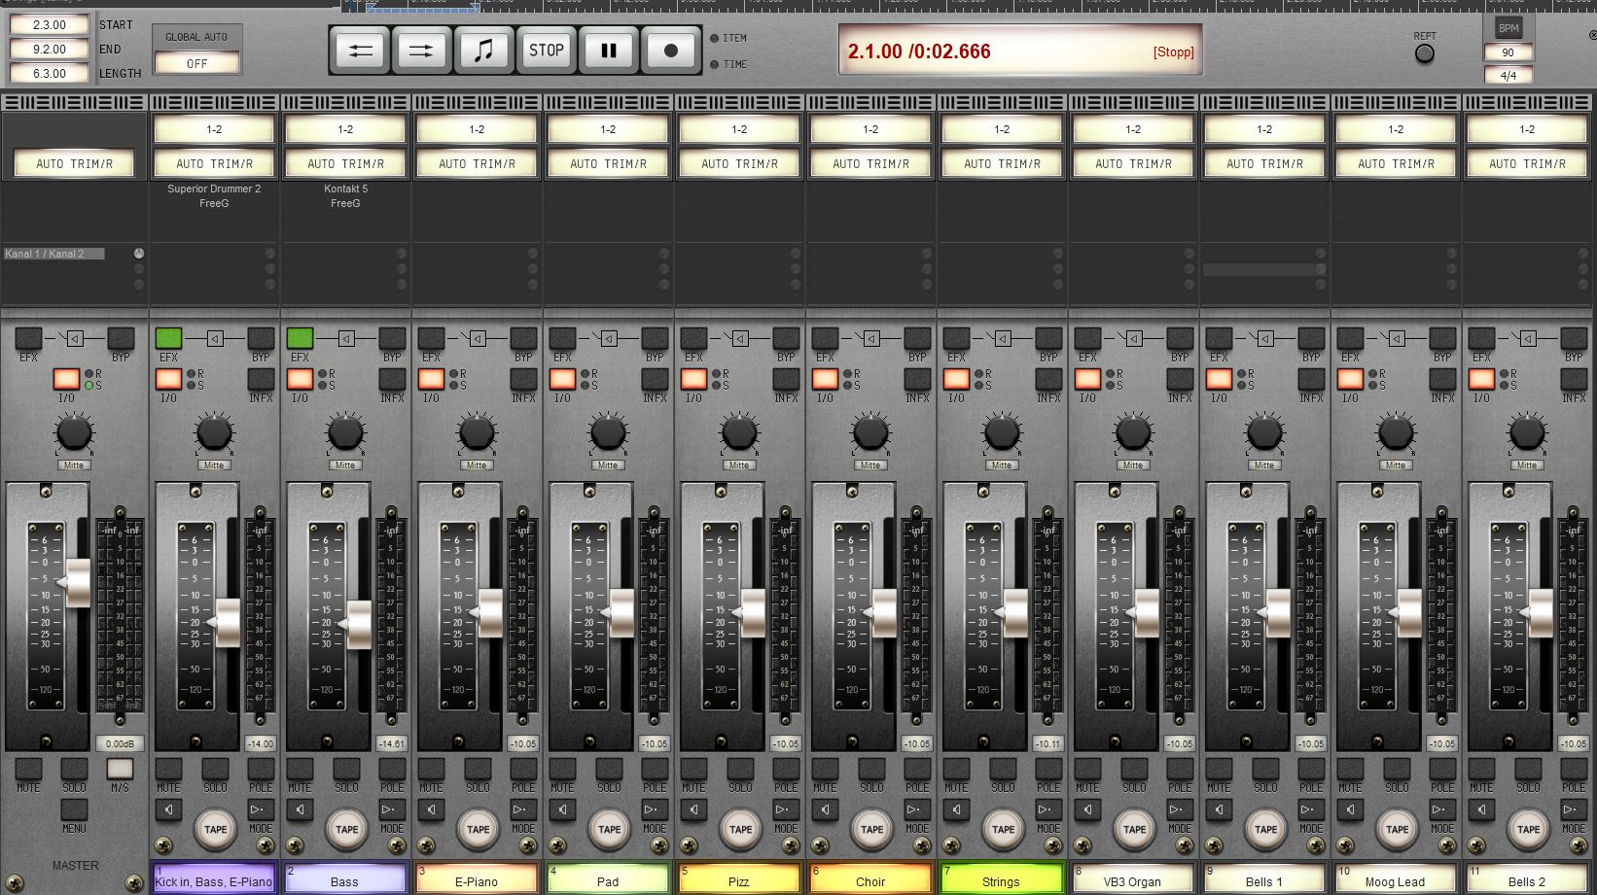Viewport: 1597px width, 895px height.
Task: Click the MODE icon on the Choir track
Action: (x=916, y=809)
